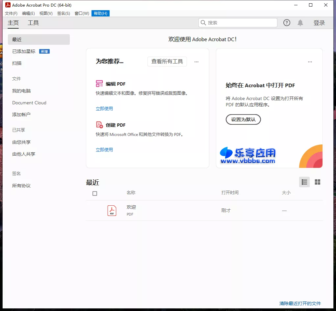Select 我的电脑 in the sidebar
The height and width of the screenshot is (311, 336).
coord(21,91)
